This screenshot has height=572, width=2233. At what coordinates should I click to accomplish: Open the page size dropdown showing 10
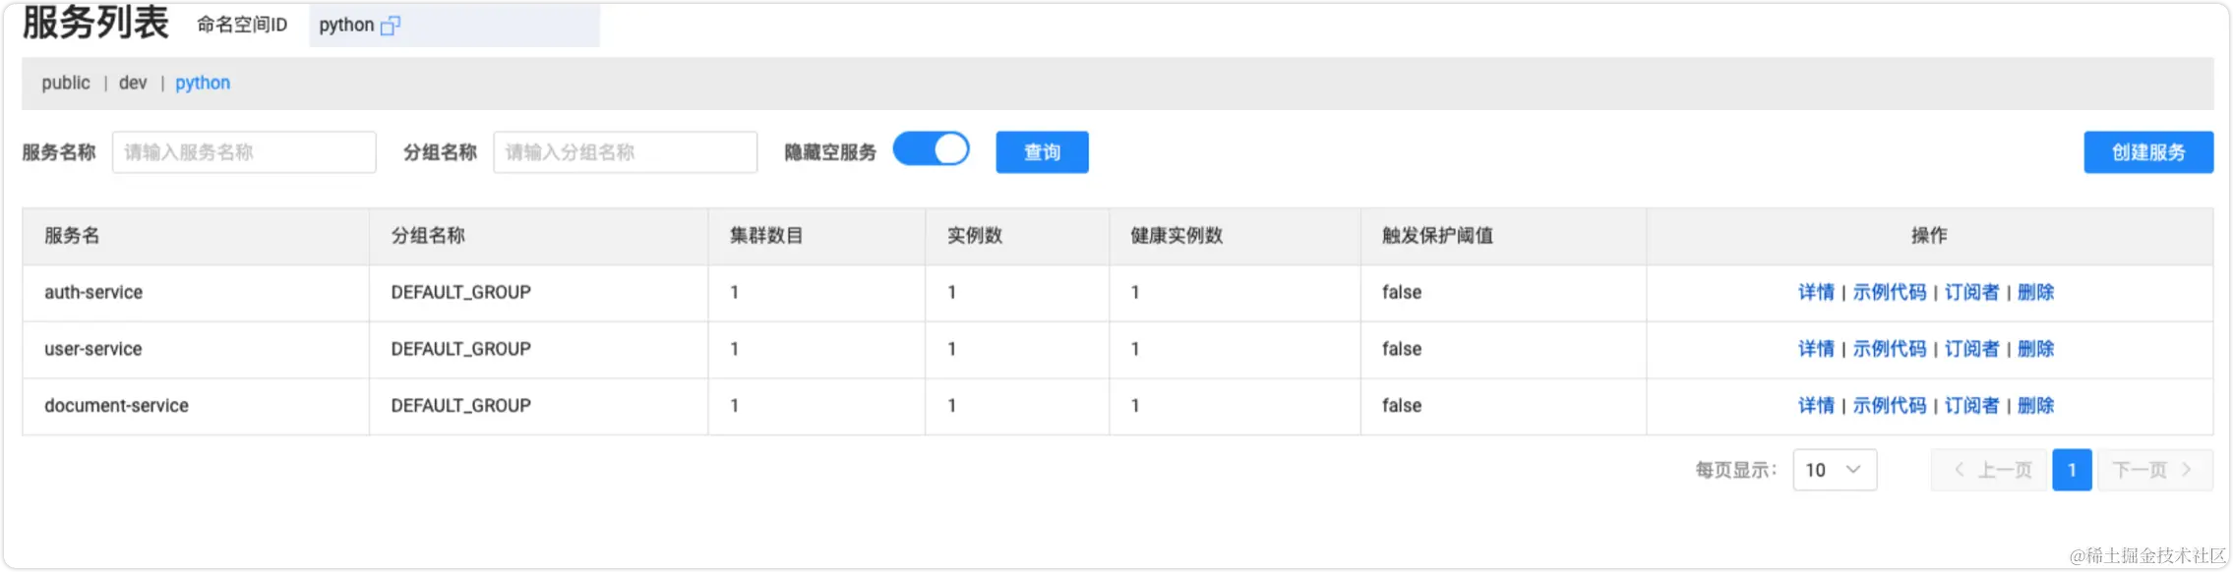pos(1834,470)
